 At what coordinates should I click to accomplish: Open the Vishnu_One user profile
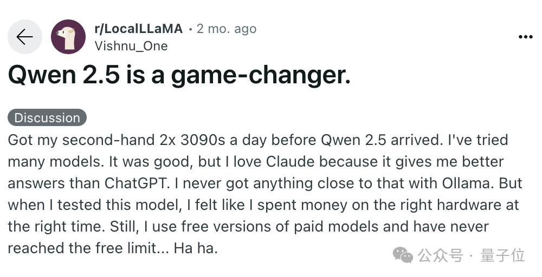click(131, 46)
